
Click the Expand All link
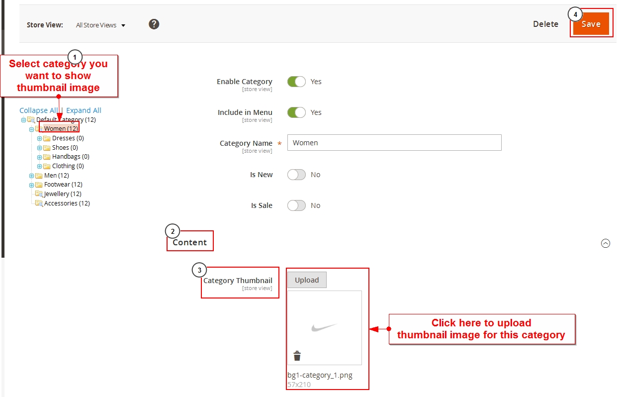click(84, 110)
